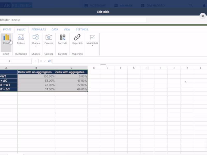Select the '+WT' row label cell
Image resolution: width=207 pixels, height=155 pixels.
point(9,76)
